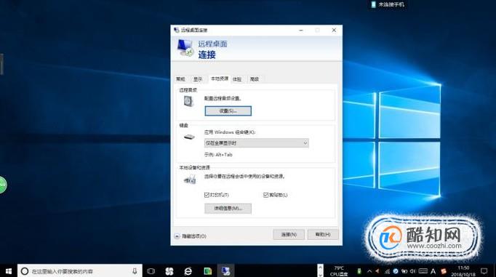Click the Cortana circle icon

[x=25, y=271]
